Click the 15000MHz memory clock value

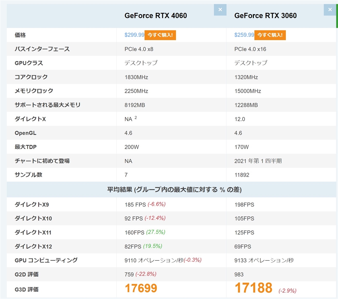(248, 91)
